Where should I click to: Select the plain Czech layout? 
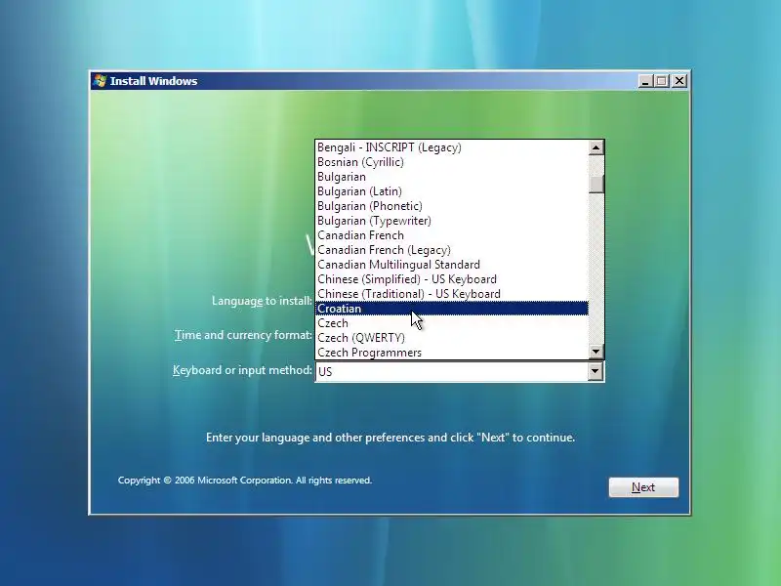pos(452,323)
